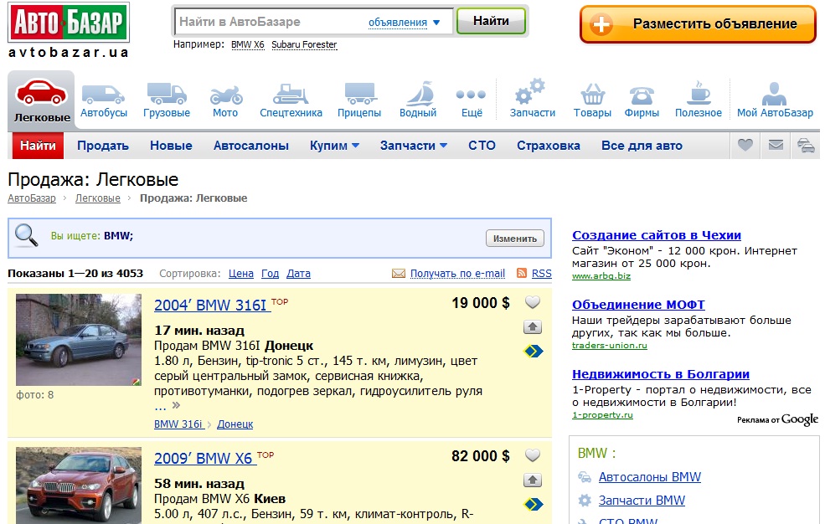The height and width of the screenshot is (524, 825).
Task: Click the Легковые breadcrumb link
Action: tap(98, 198)
